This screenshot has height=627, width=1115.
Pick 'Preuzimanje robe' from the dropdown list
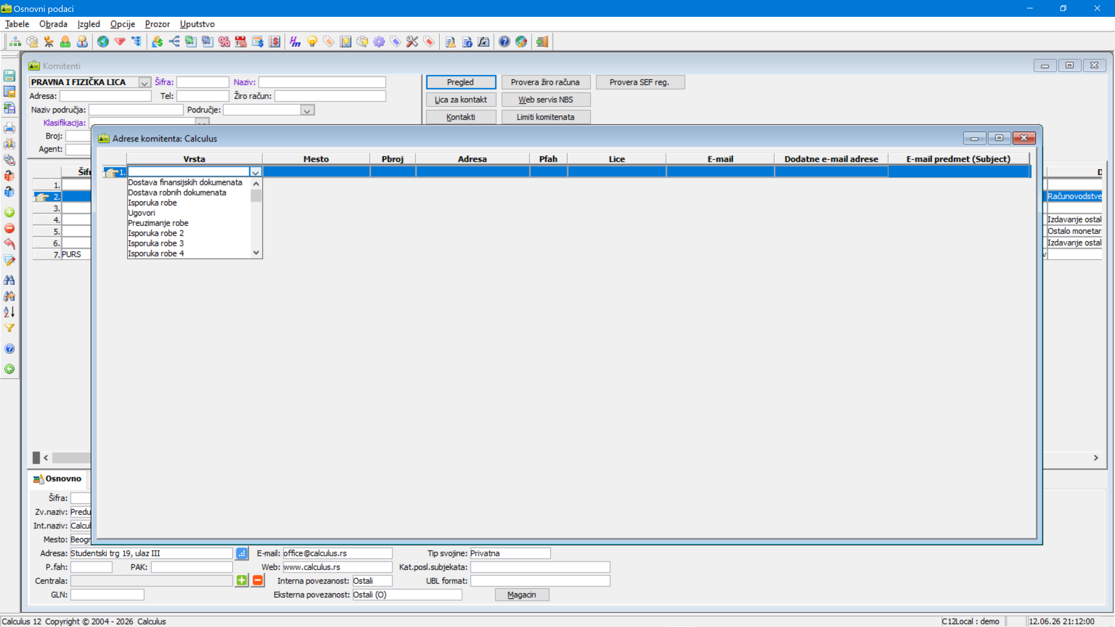click(158, 223)
